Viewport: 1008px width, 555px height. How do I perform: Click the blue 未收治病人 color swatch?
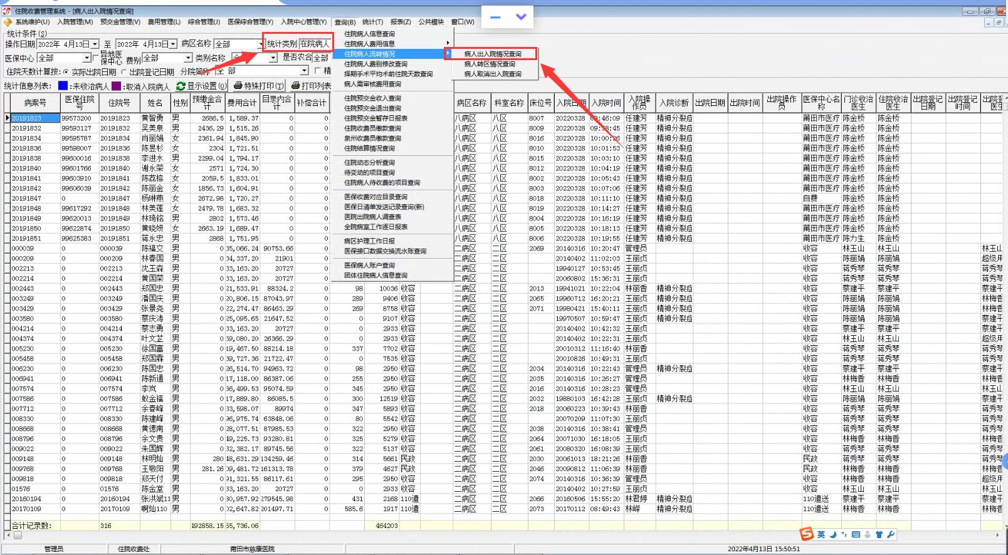point(63,86)
